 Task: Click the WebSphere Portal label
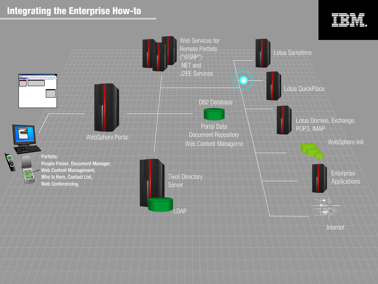pos(107,137)
